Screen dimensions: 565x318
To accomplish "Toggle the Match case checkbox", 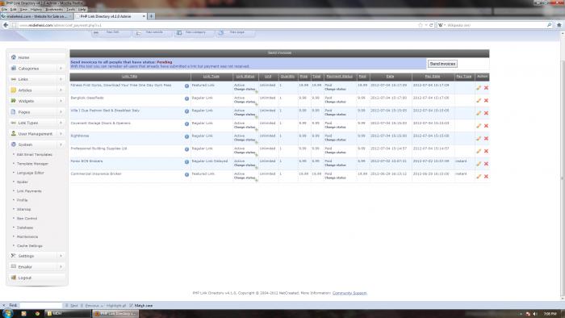I will 131,305.
